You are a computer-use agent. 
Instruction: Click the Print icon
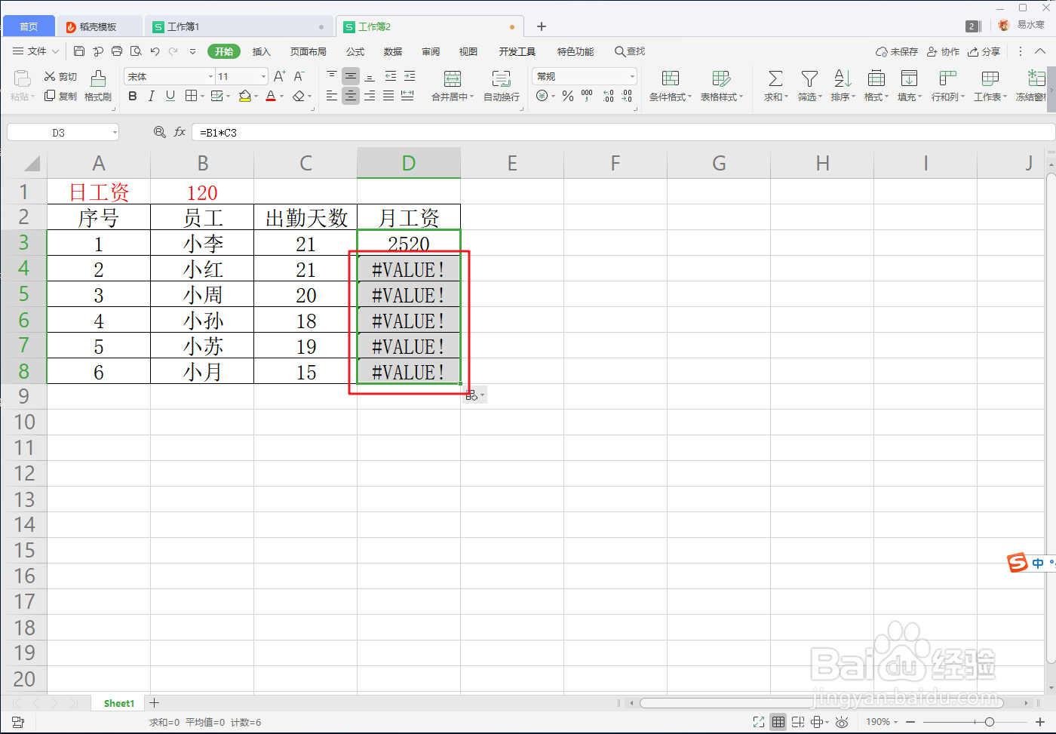click(x=117, y=51)
